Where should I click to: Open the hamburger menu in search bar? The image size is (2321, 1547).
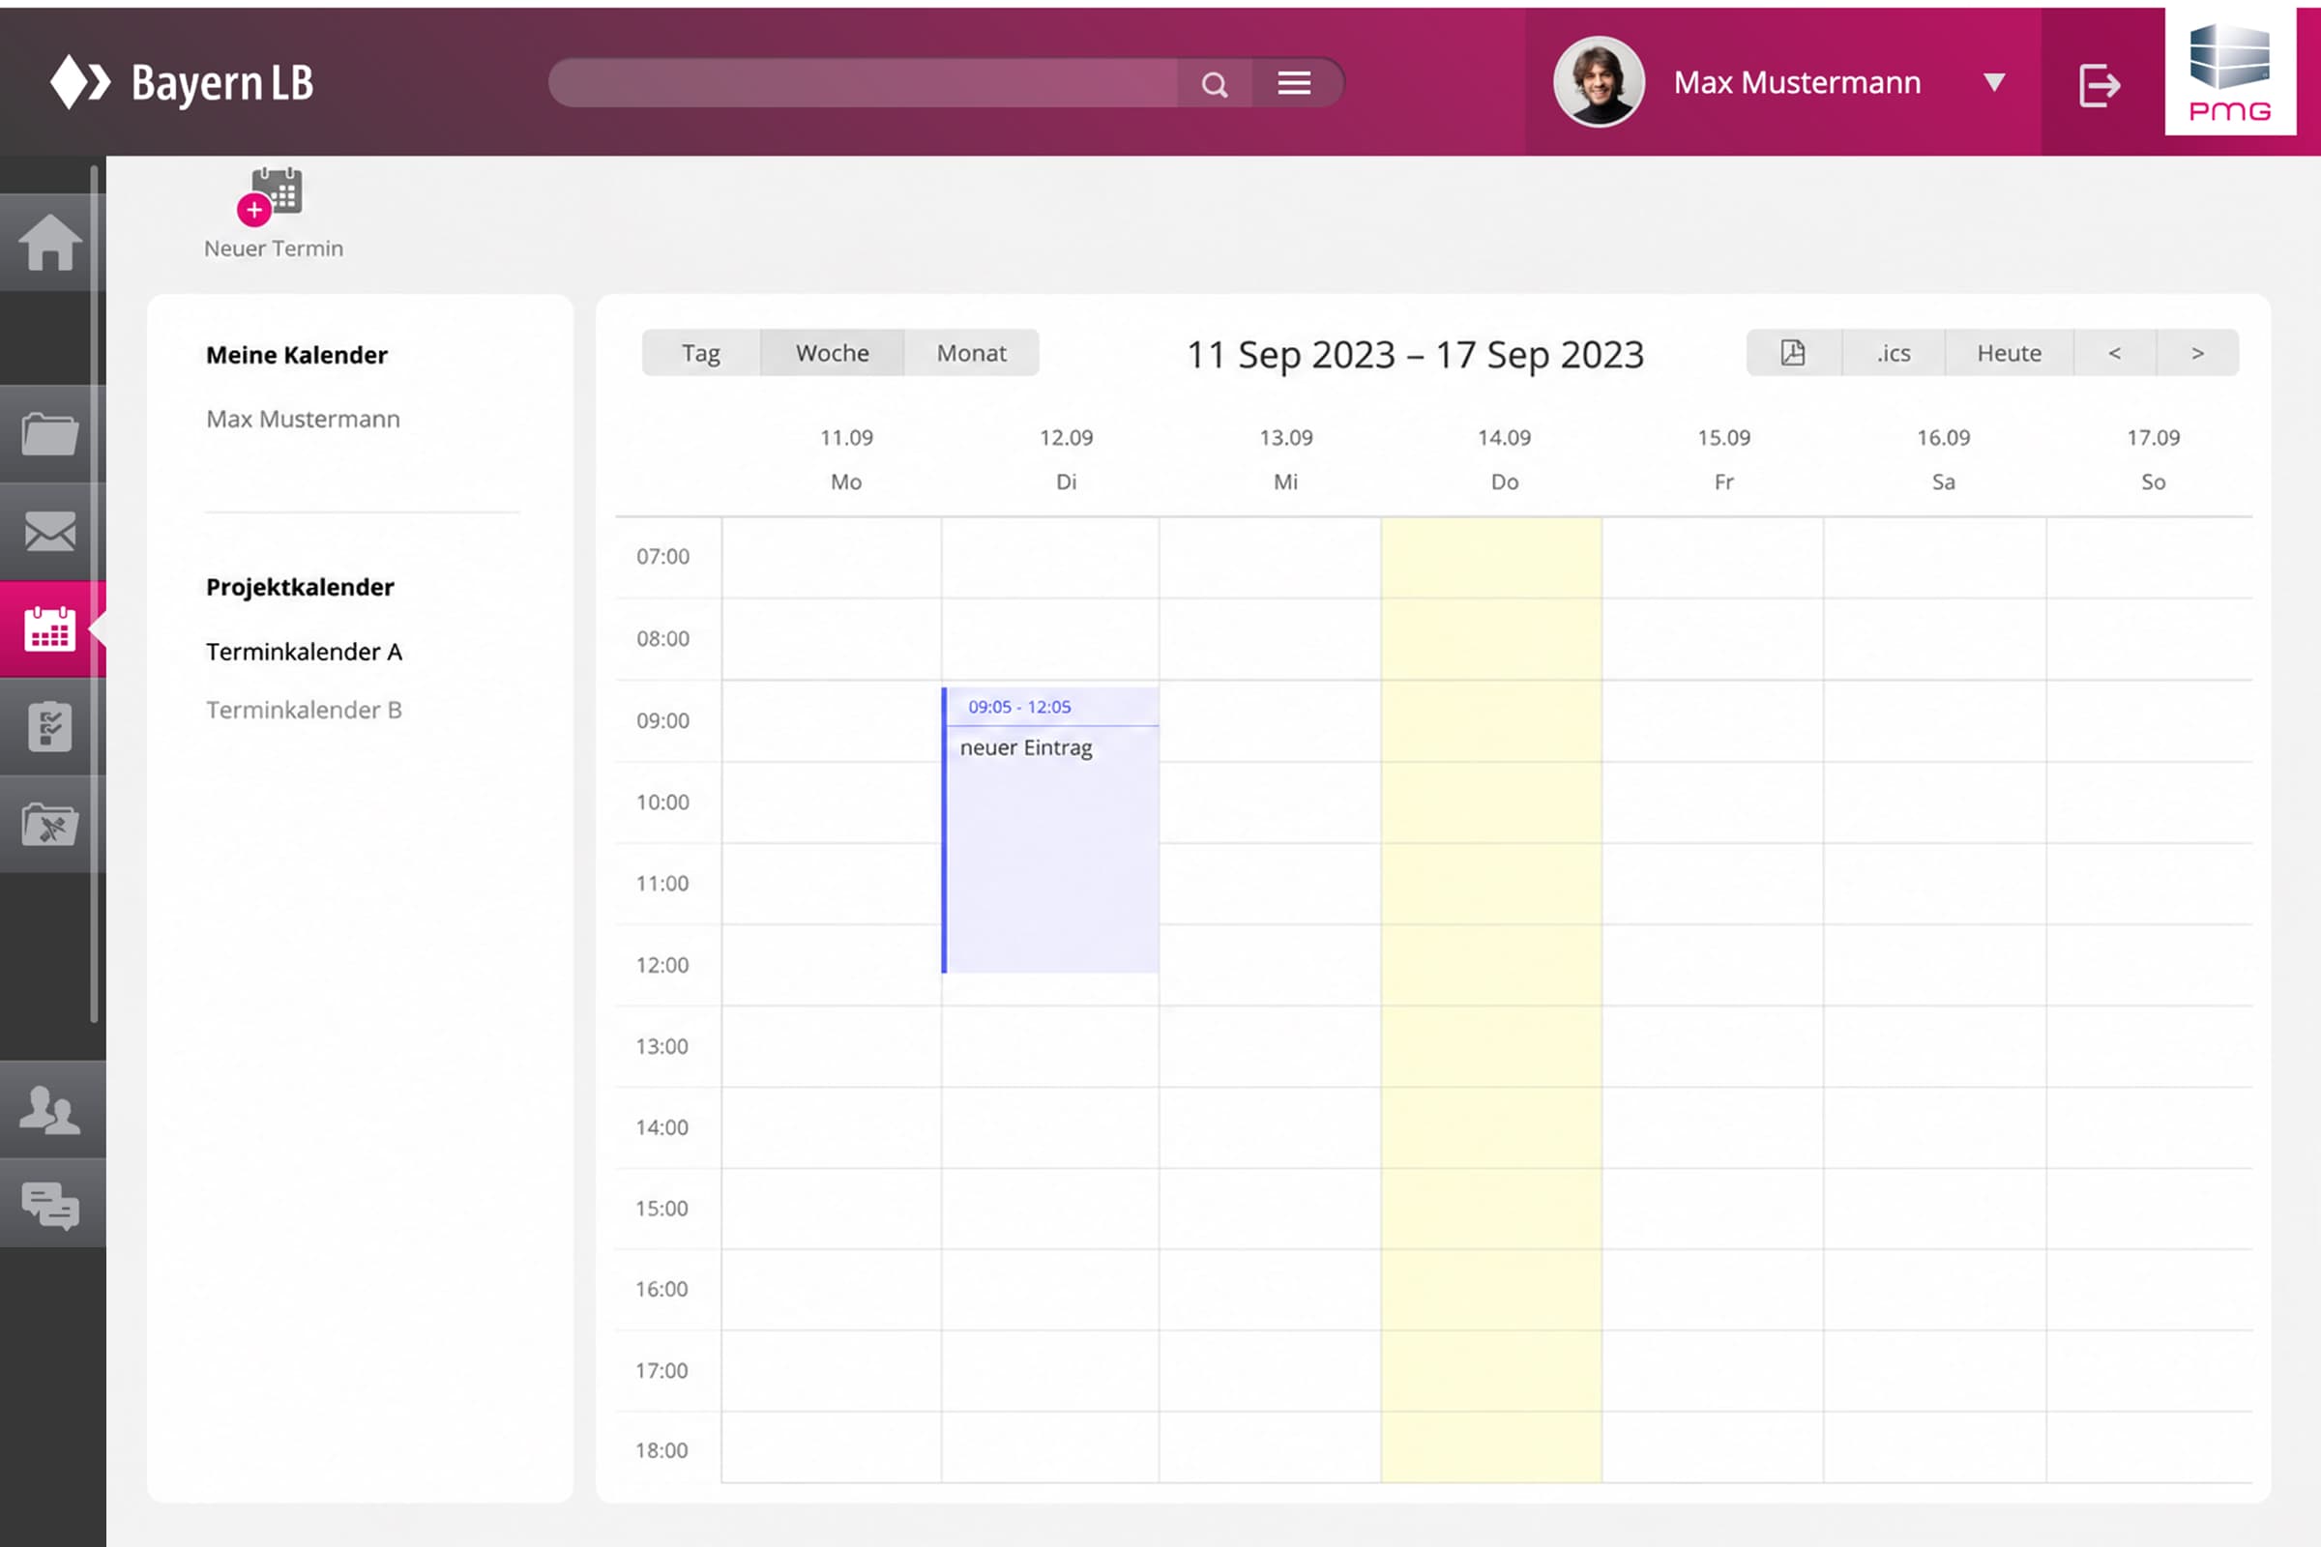pos(1295,83)
